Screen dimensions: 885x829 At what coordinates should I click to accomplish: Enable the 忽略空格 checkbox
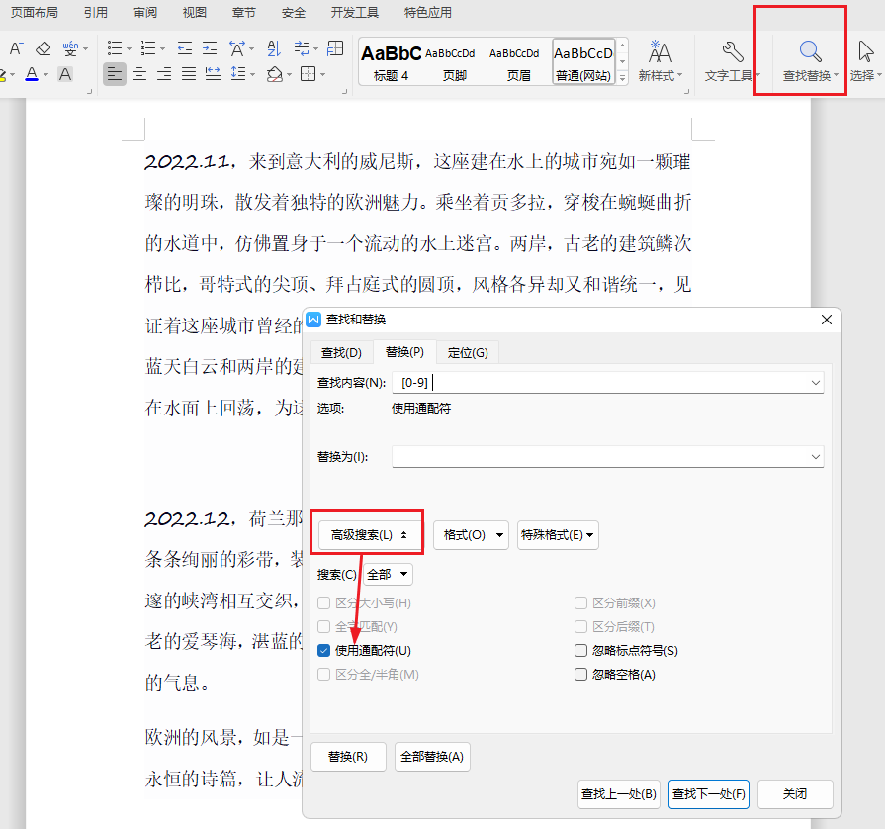580,674
